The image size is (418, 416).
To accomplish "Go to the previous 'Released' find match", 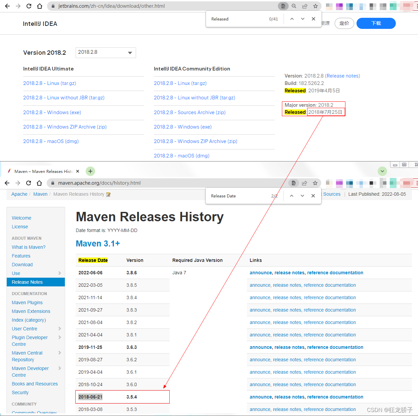I will pos(292,19).
